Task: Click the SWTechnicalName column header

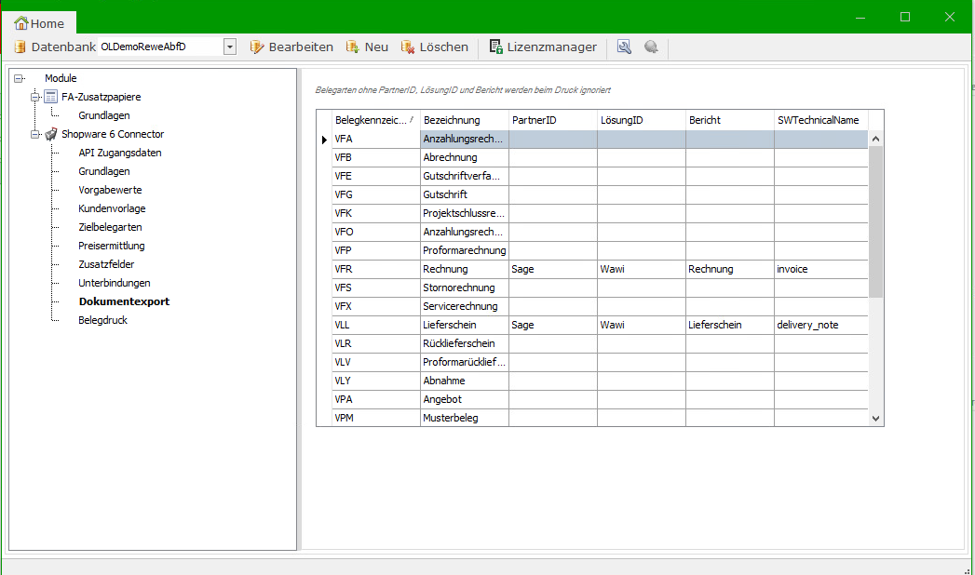Action: (819, 120)
